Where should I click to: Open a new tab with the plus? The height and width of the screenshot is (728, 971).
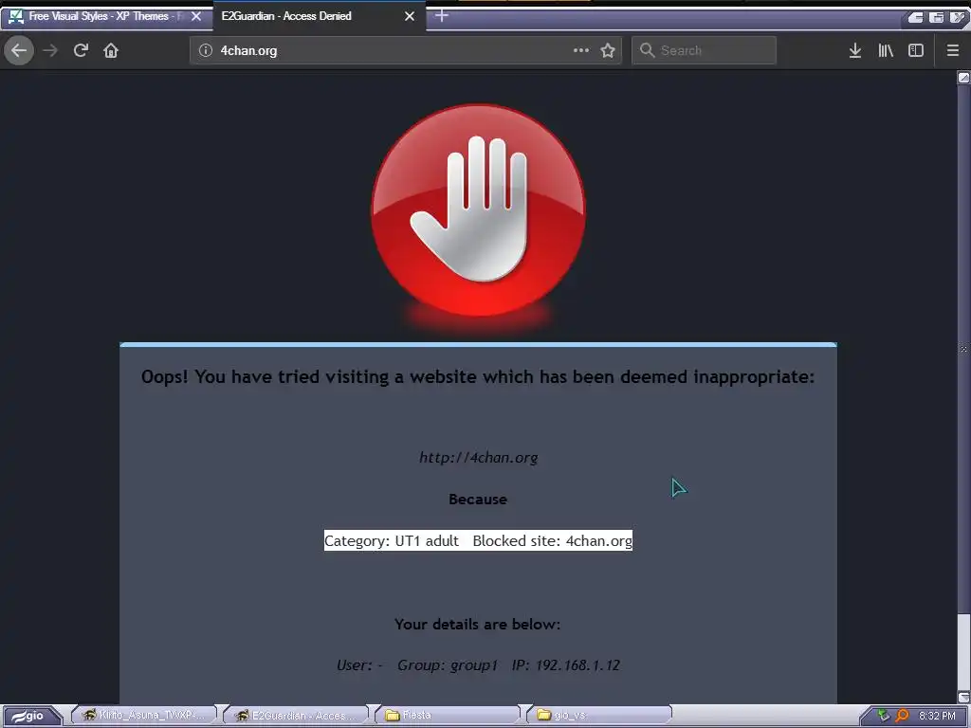[442, 15]
